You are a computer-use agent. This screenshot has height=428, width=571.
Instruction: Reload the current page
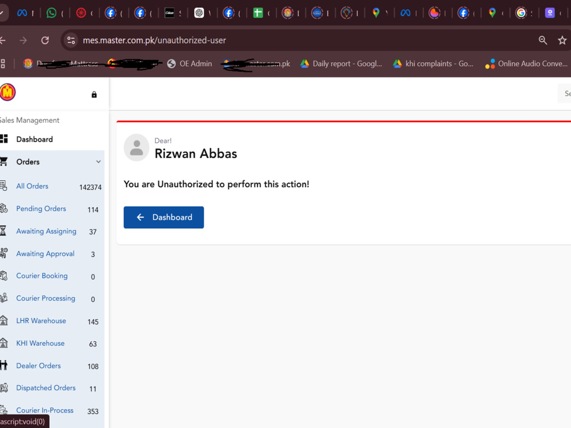(x=45, y=41)
